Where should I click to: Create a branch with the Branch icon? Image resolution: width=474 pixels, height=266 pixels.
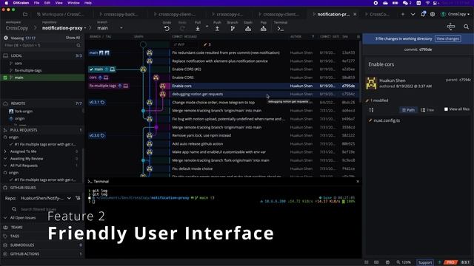click(233, 28)
